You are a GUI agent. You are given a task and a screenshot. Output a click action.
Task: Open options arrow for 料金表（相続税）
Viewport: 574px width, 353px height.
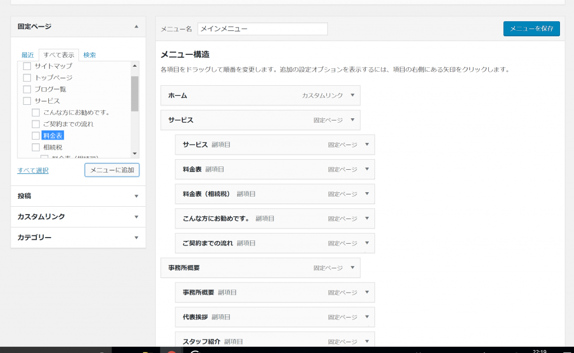pyautogui.click(x=367, y=194)
